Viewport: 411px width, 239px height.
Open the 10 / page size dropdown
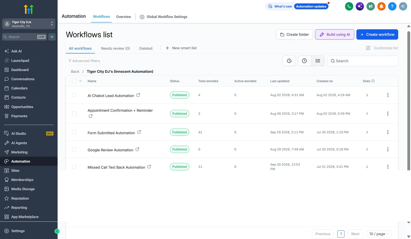(x=379, y=234)
